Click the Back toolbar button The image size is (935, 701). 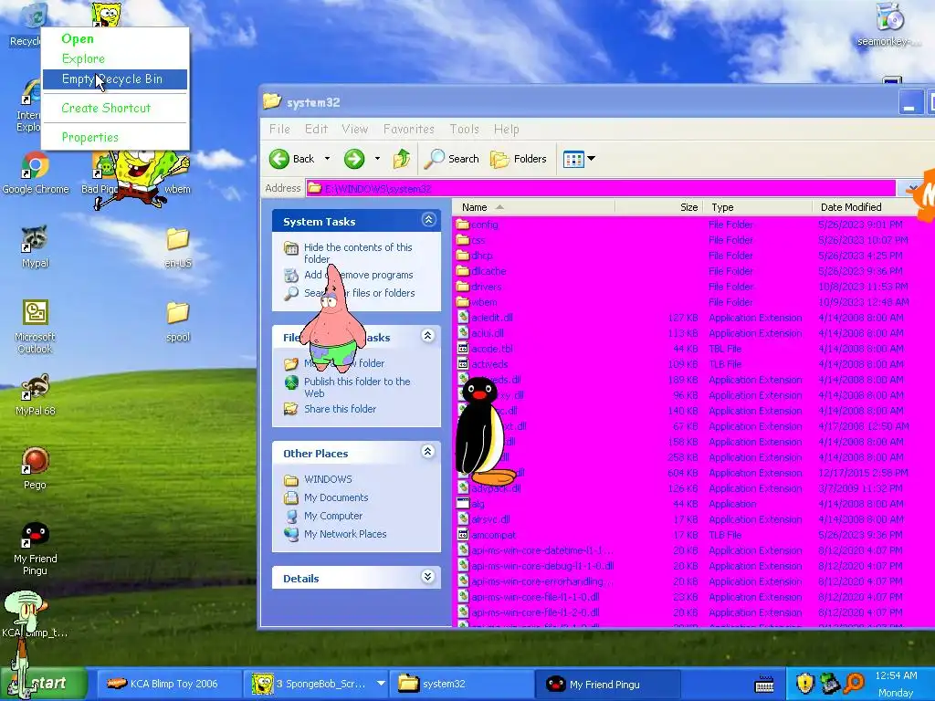(292, 159)
